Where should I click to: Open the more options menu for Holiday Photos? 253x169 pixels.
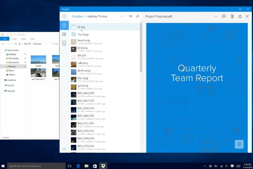[123, 16]
